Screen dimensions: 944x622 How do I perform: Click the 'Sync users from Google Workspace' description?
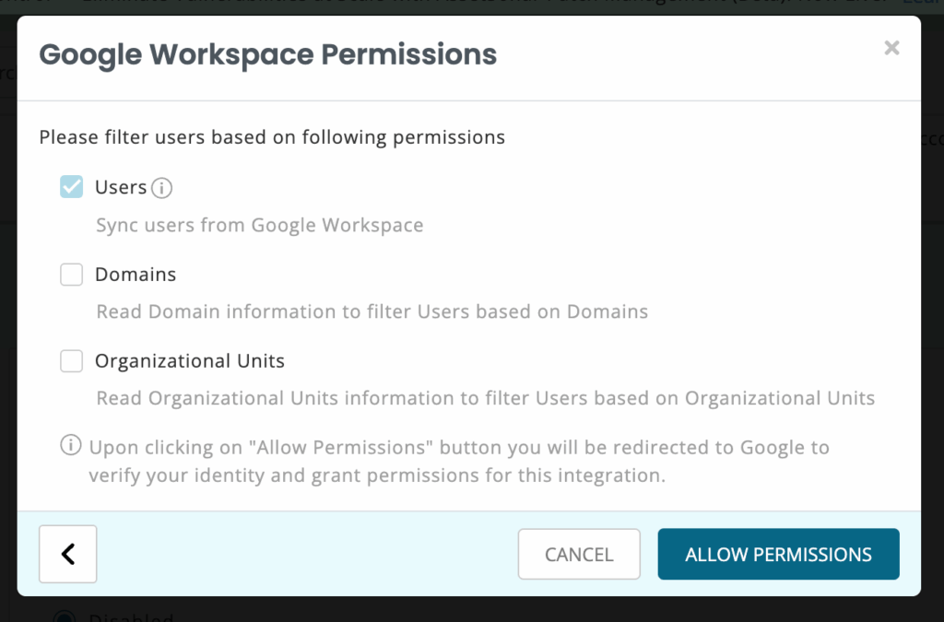coord(260,225)
